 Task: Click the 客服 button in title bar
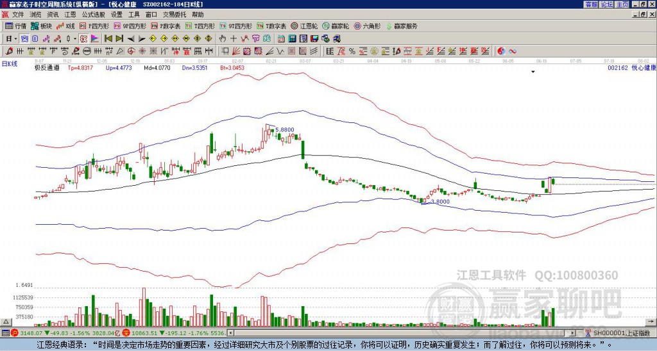pyautogui.click(x=591, y=4)
